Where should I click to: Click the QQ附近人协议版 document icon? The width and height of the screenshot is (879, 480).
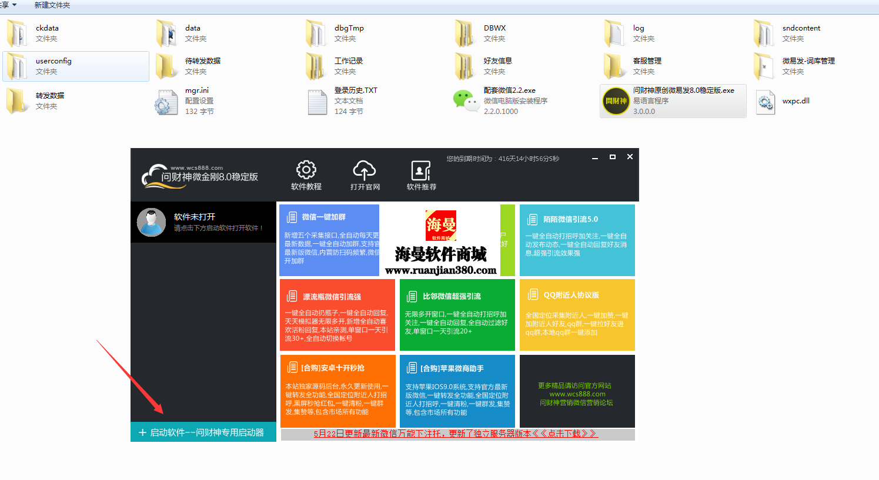coord(533,294)
